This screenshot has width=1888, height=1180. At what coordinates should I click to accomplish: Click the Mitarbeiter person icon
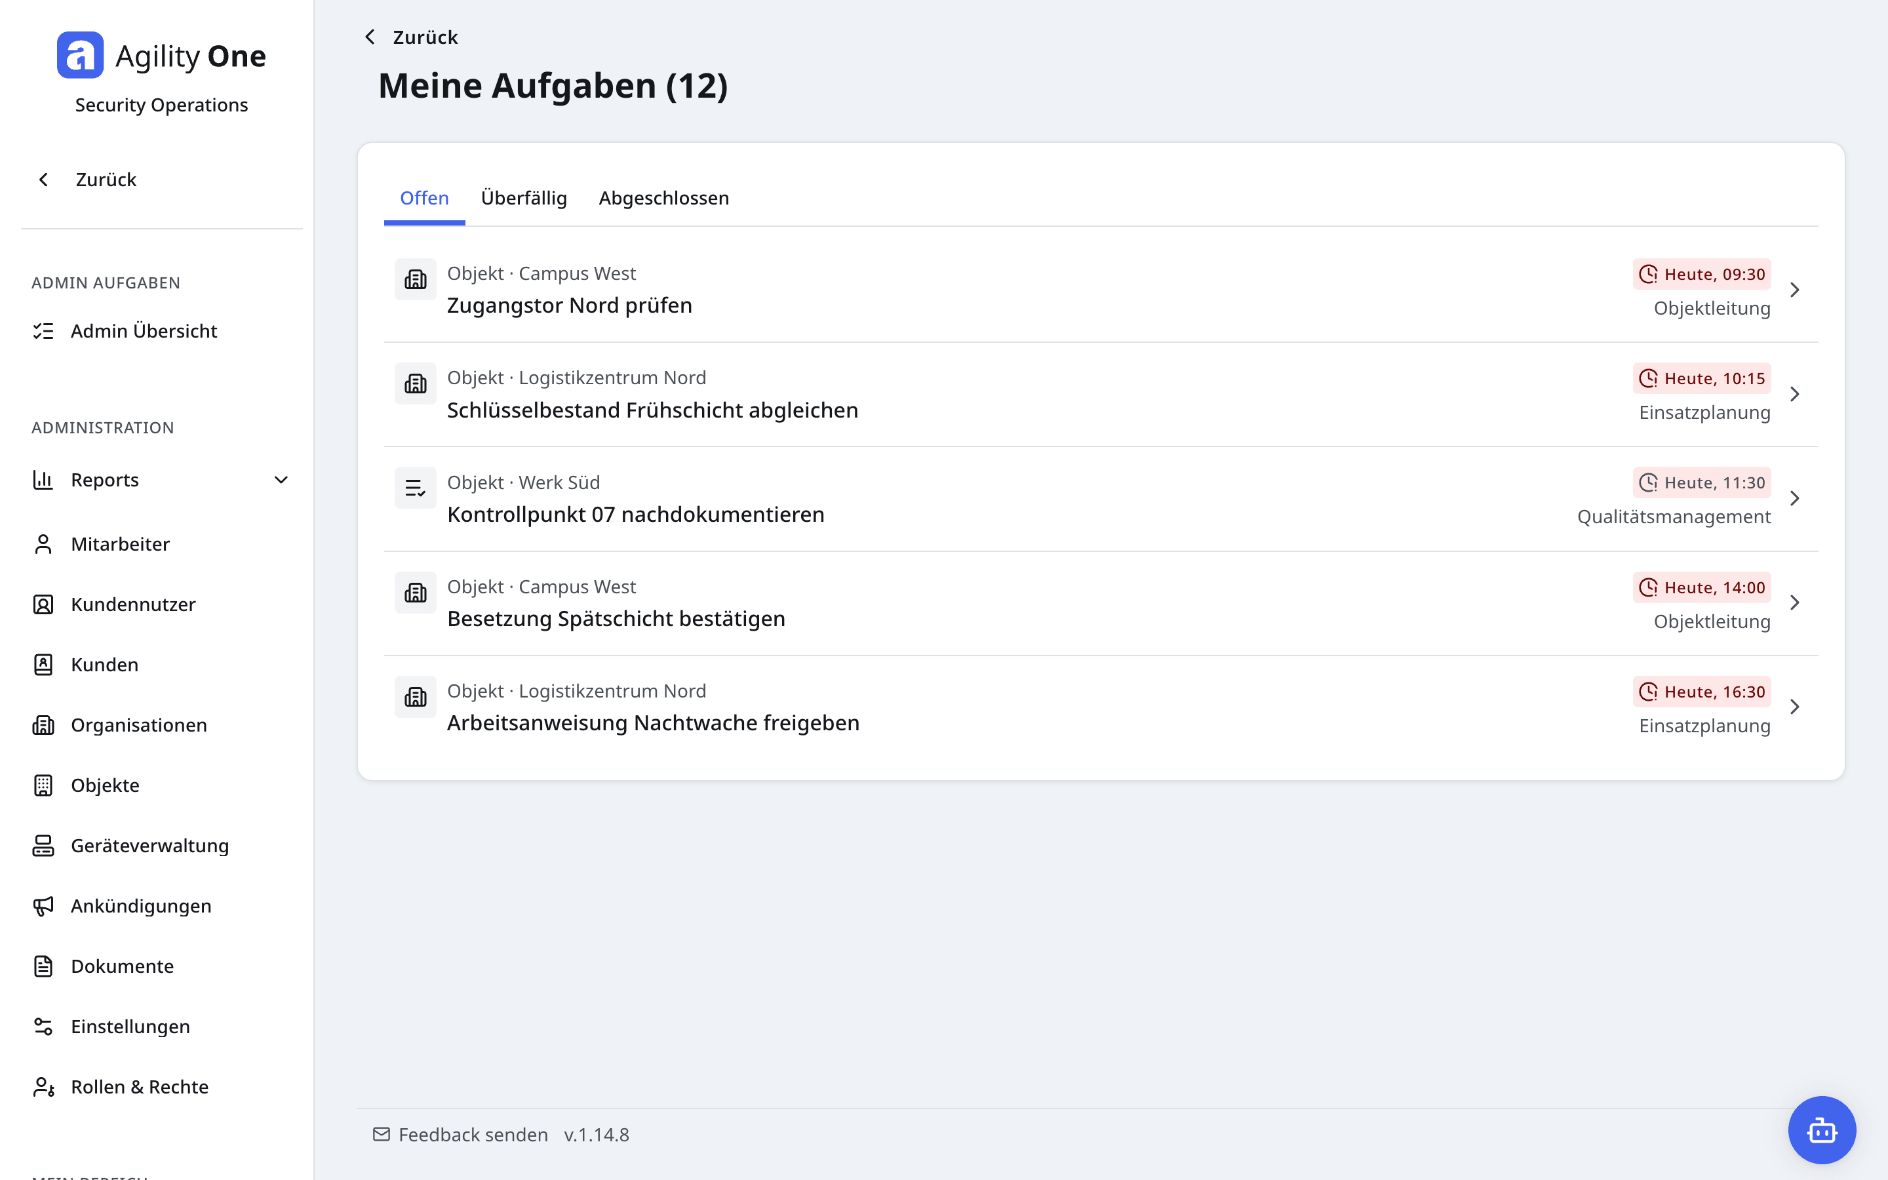[x=43, y=544]
